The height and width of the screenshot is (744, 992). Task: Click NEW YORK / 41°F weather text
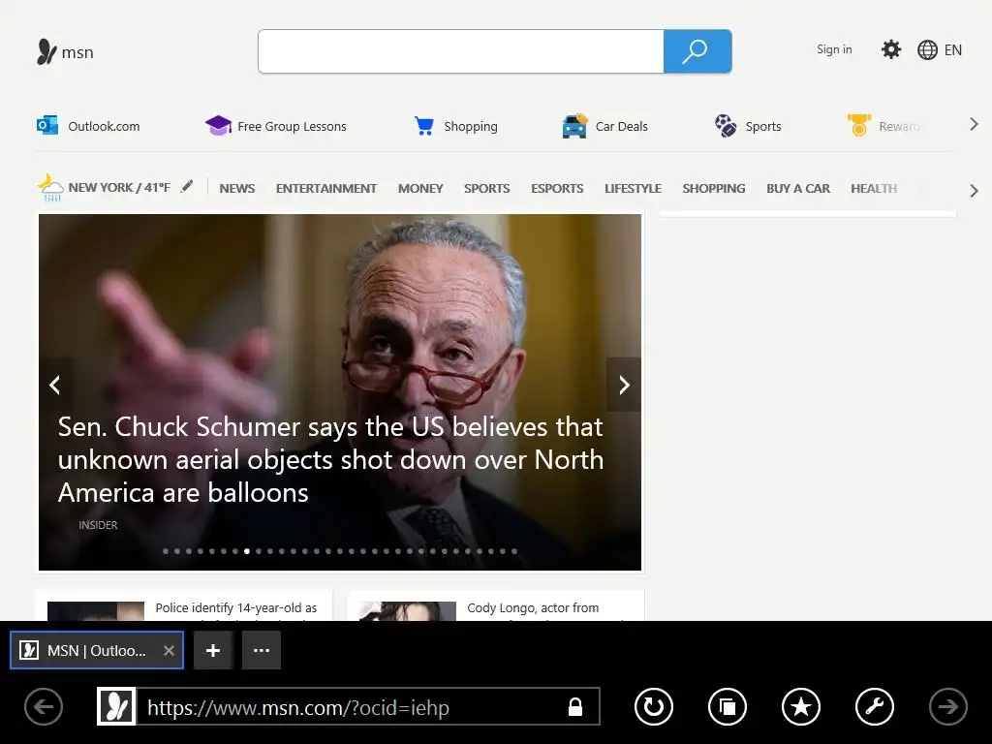119,187
